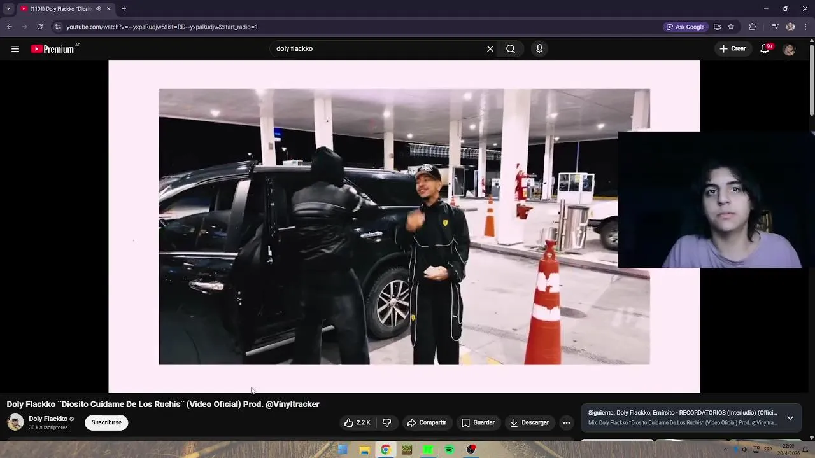The height and width of the screenshot is (458, 815).
Task: Go back in browser history
Action: pyautogui.click(x=10, y=27)
